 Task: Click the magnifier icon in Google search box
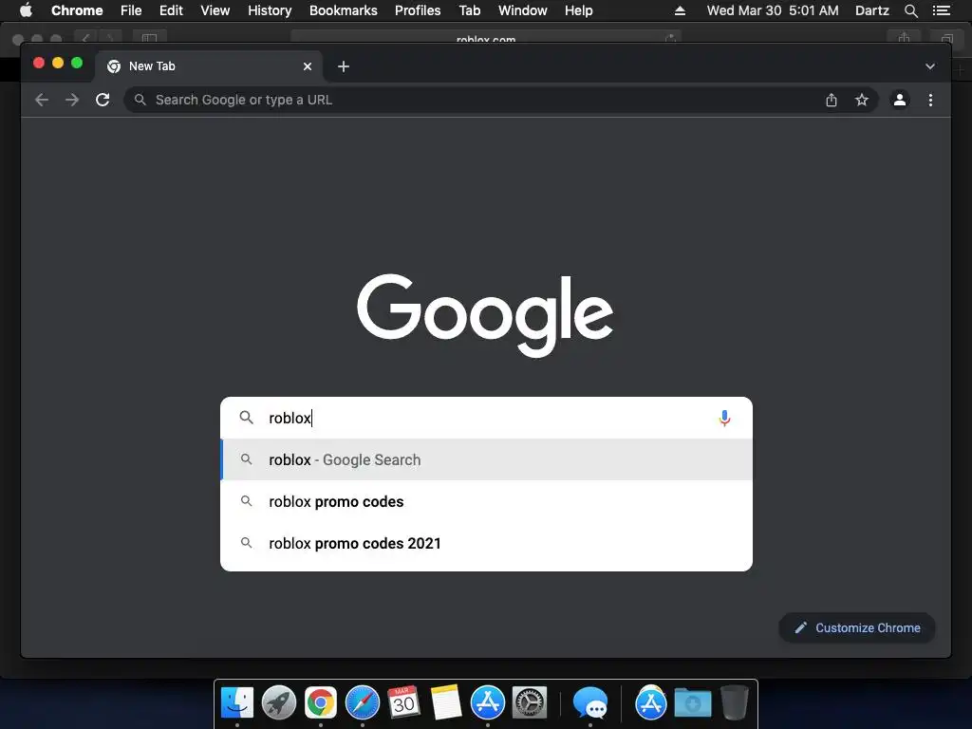pos(246,418)
